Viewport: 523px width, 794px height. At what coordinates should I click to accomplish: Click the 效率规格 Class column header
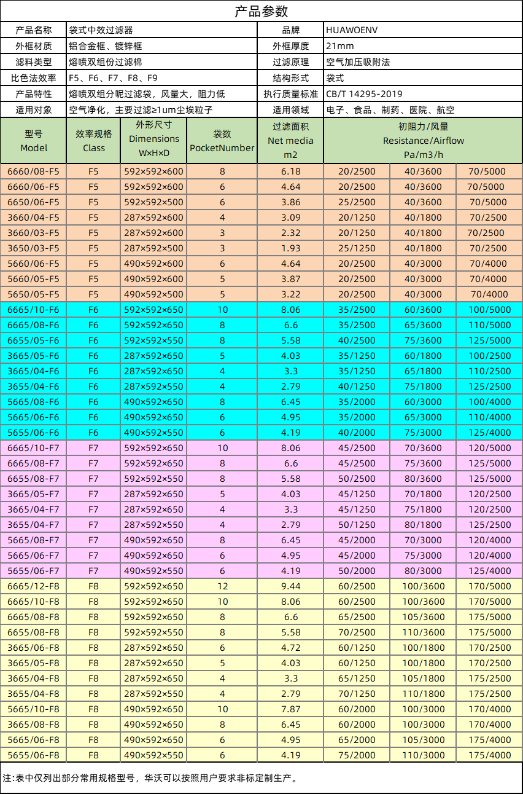click(93, 141)
